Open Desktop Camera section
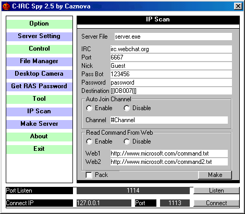Viewport: 245px width, 214px height. [39, 74]
